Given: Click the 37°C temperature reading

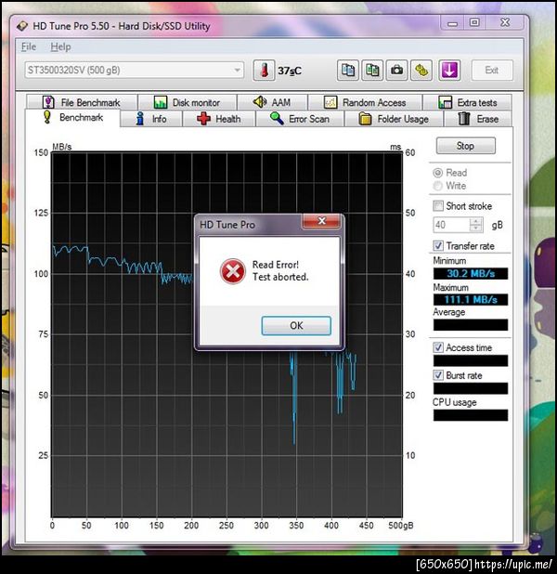Looking at the screenshot, I should 290,71.
